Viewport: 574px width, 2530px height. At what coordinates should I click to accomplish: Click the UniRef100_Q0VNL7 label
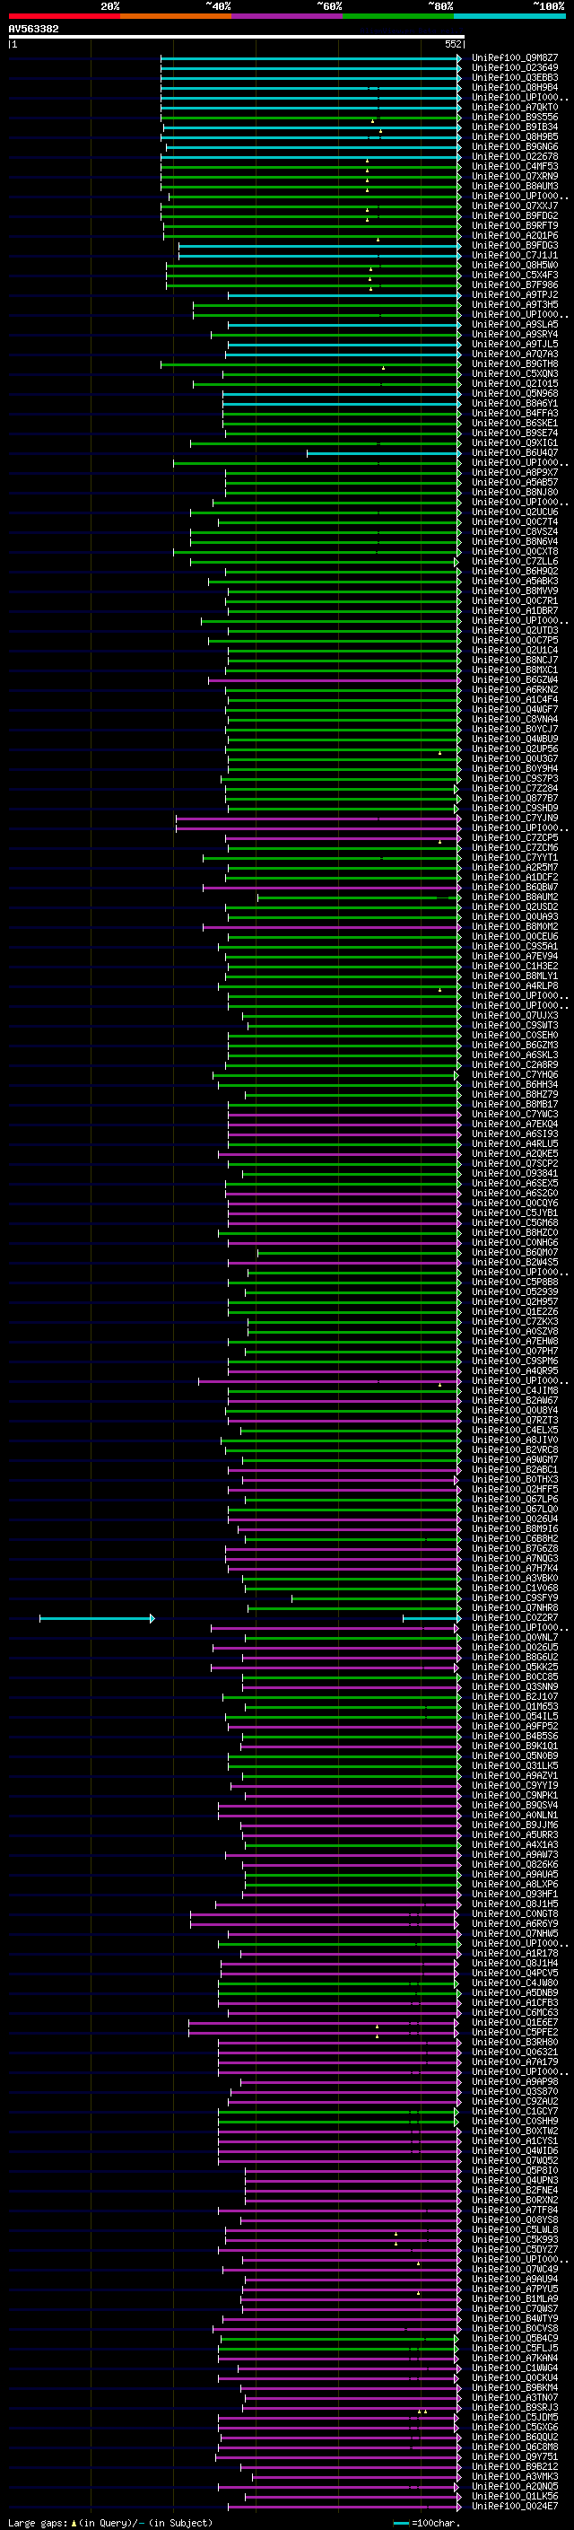click(515, 1637)
